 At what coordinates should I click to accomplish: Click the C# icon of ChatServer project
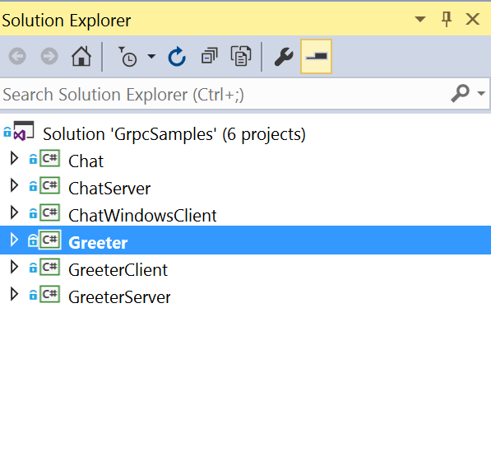(x=49, y=185)
